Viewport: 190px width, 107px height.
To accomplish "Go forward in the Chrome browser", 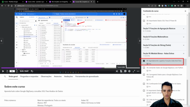I will coord(5,6).
